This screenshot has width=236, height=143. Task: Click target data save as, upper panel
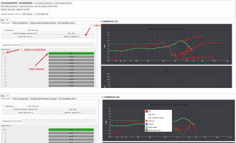coord(25,37)
